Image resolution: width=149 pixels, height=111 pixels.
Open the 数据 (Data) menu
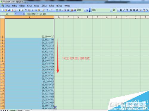pyautogui.click(x=52, y=6)
